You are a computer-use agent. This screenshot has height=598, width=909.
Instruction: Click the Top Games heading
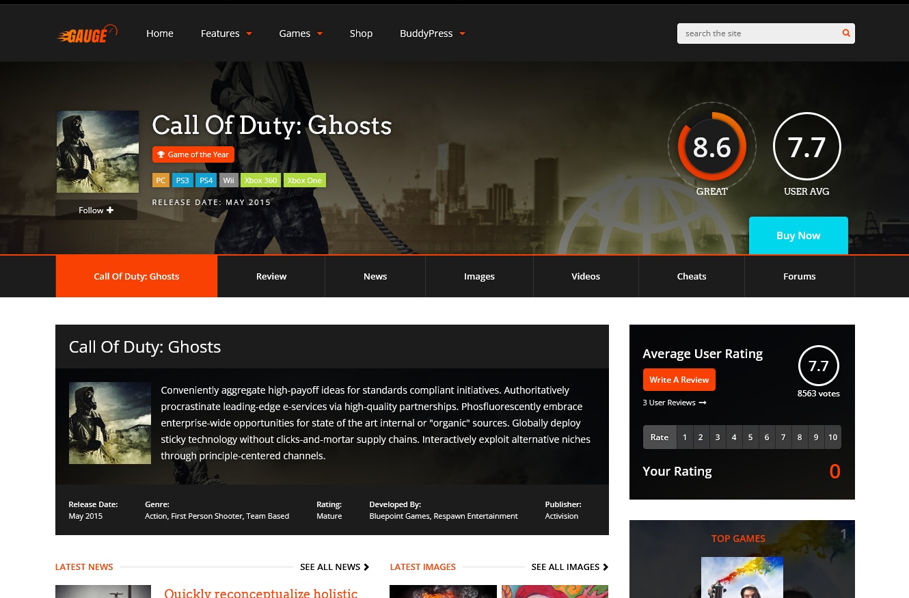coord(738,539)
